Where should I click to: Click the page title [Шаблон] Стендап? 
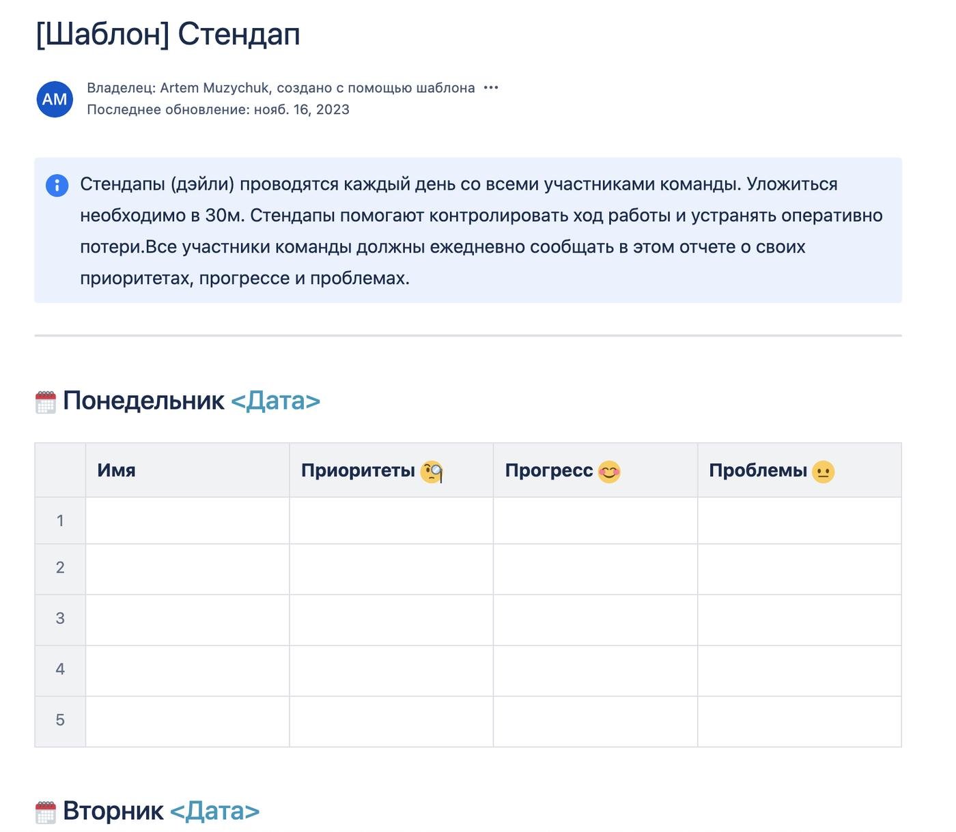click(167, 34)
